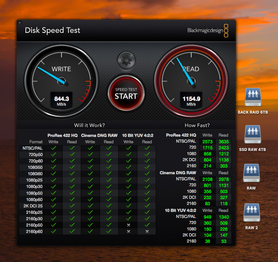Click 10 Bit YUV 720 write value 360
The height and width of the screenshot is (262, 278).
[207, 223]
